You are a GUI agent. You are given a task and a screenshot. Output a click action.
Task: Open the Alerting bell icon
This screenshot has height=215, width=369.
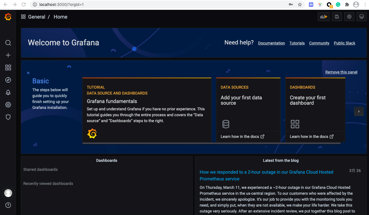8,92
